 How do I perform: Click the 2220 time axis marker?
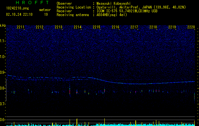point(191,27)
